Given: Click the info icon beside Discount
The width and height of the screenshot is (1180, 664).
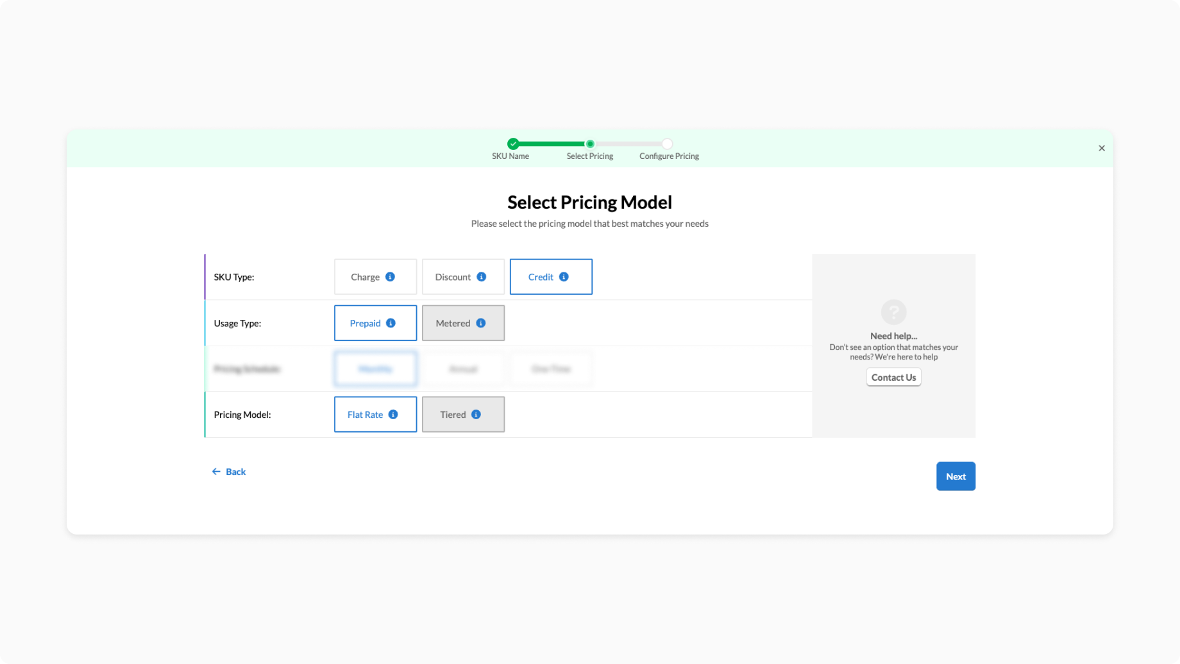Looking at the screenshot, I should 481,277.
